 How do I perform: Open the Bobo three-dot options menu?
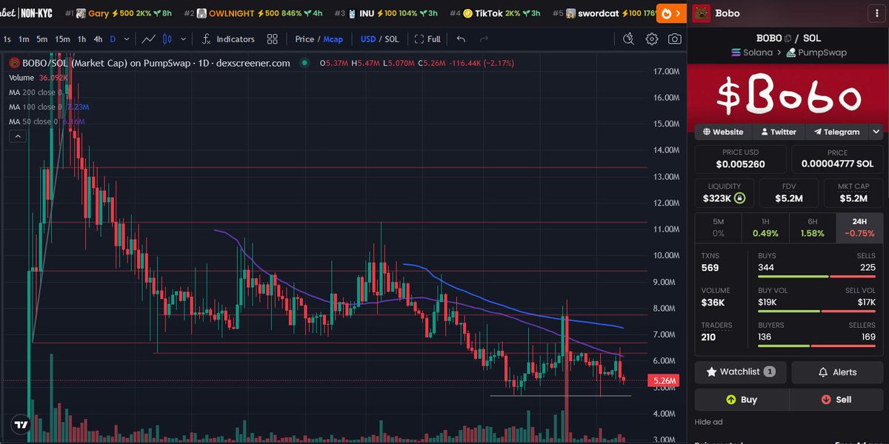tap(876, 13)
